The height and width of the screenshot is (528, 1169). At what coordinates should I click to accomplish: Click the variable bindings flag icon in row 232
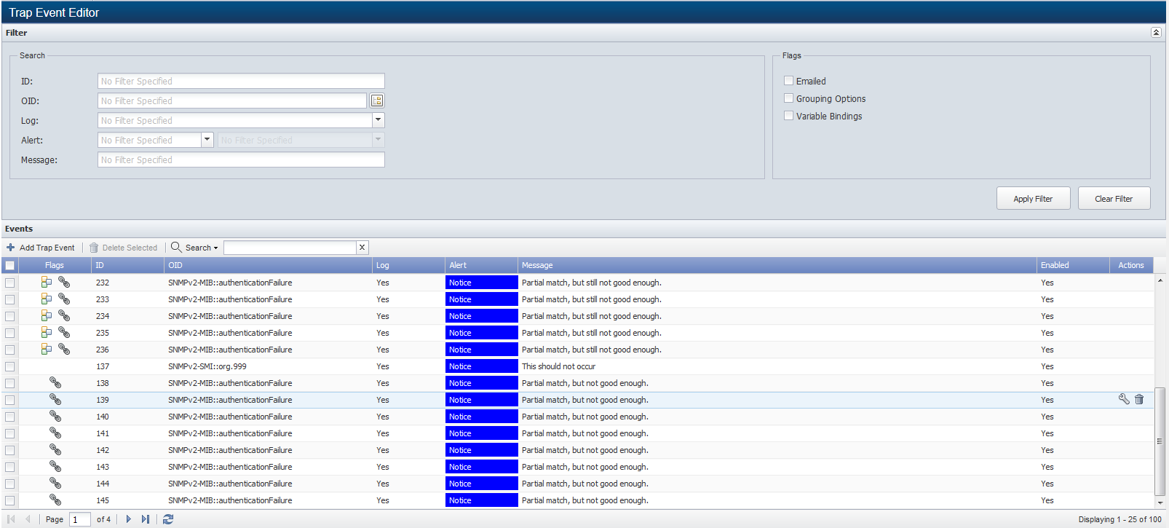click(x=64, y=282)
